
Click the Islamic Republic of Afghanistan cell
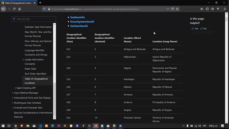point(162,58)
